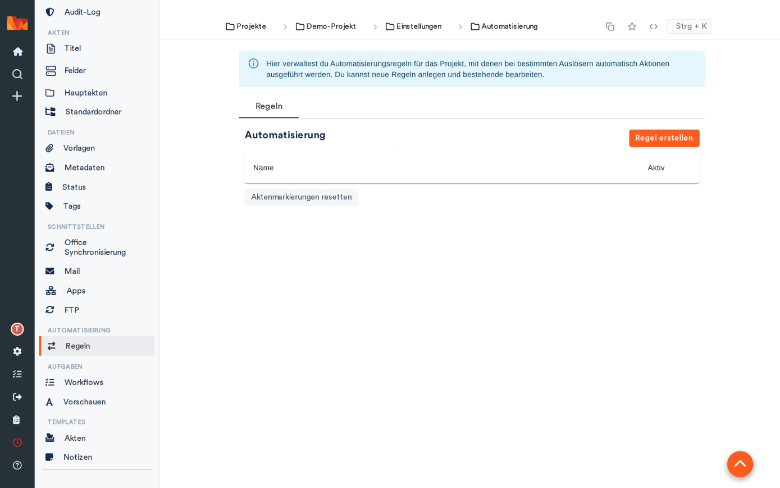Open Standardordner in sidebar
This screenshot has width=780, height=488.
(97, 112)
